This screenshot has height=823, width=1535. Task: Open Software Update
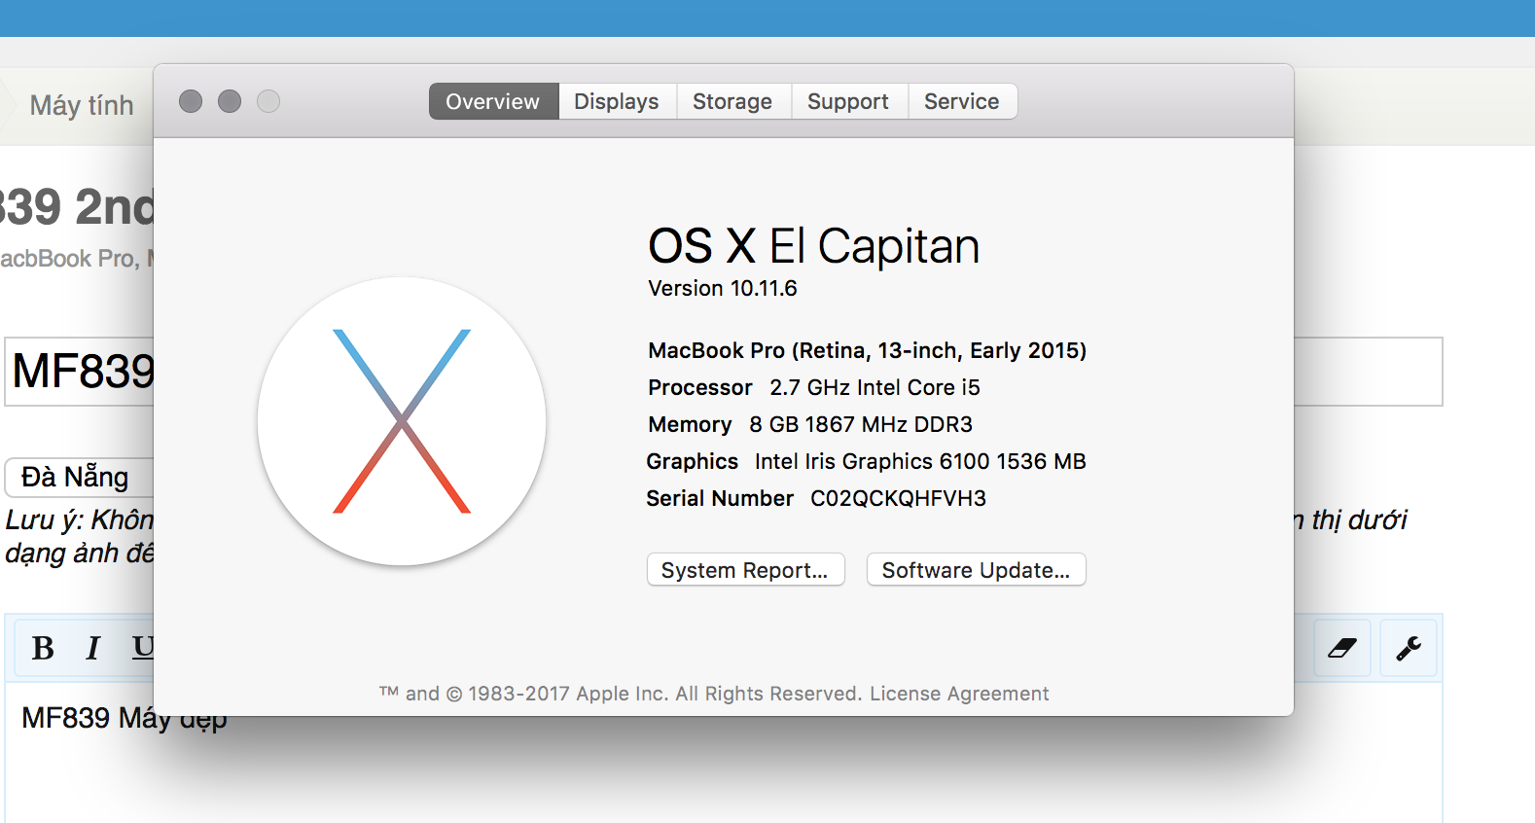click(976, 570)
